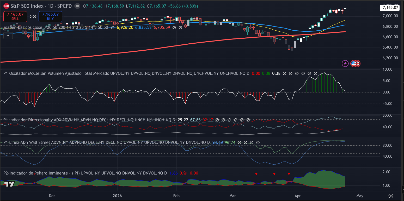This screenshot has height=201, width=404.
Task: Open the purple lightning bolt news icon
Action: click(345, 63)
